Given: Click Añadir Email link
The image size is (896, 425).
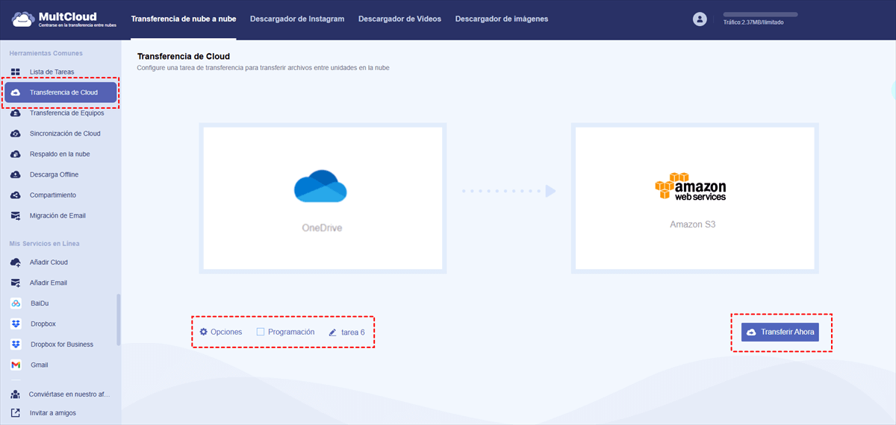Looking at the screenshot, I should point(49,283).
